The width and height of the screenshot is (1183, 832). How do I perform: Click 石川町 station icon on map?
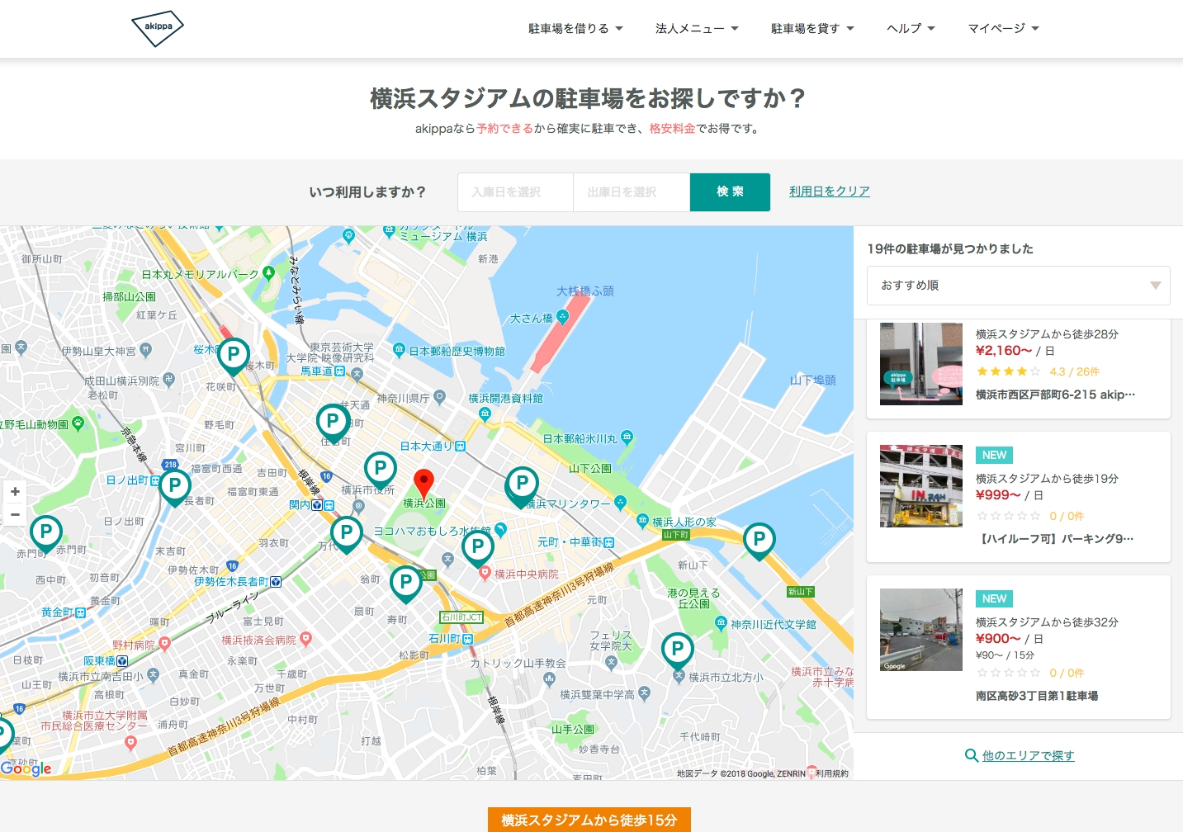click(x=467, y=639)
